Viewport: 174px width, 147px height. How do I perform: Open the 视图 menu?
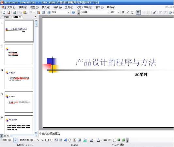[x=34, y=7]
